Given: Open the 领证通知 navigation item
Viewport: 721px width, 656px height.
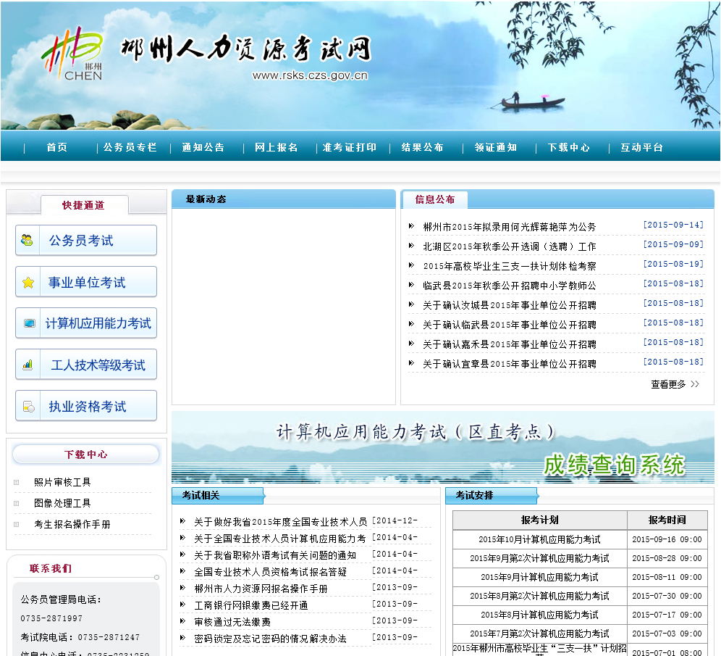Looking at the screenshot, I should [x=496, y=147].
